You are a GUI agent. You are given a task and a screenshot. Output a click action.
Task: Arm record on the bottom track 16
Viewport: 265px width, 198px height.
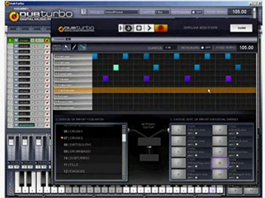(x=47, y=125)
